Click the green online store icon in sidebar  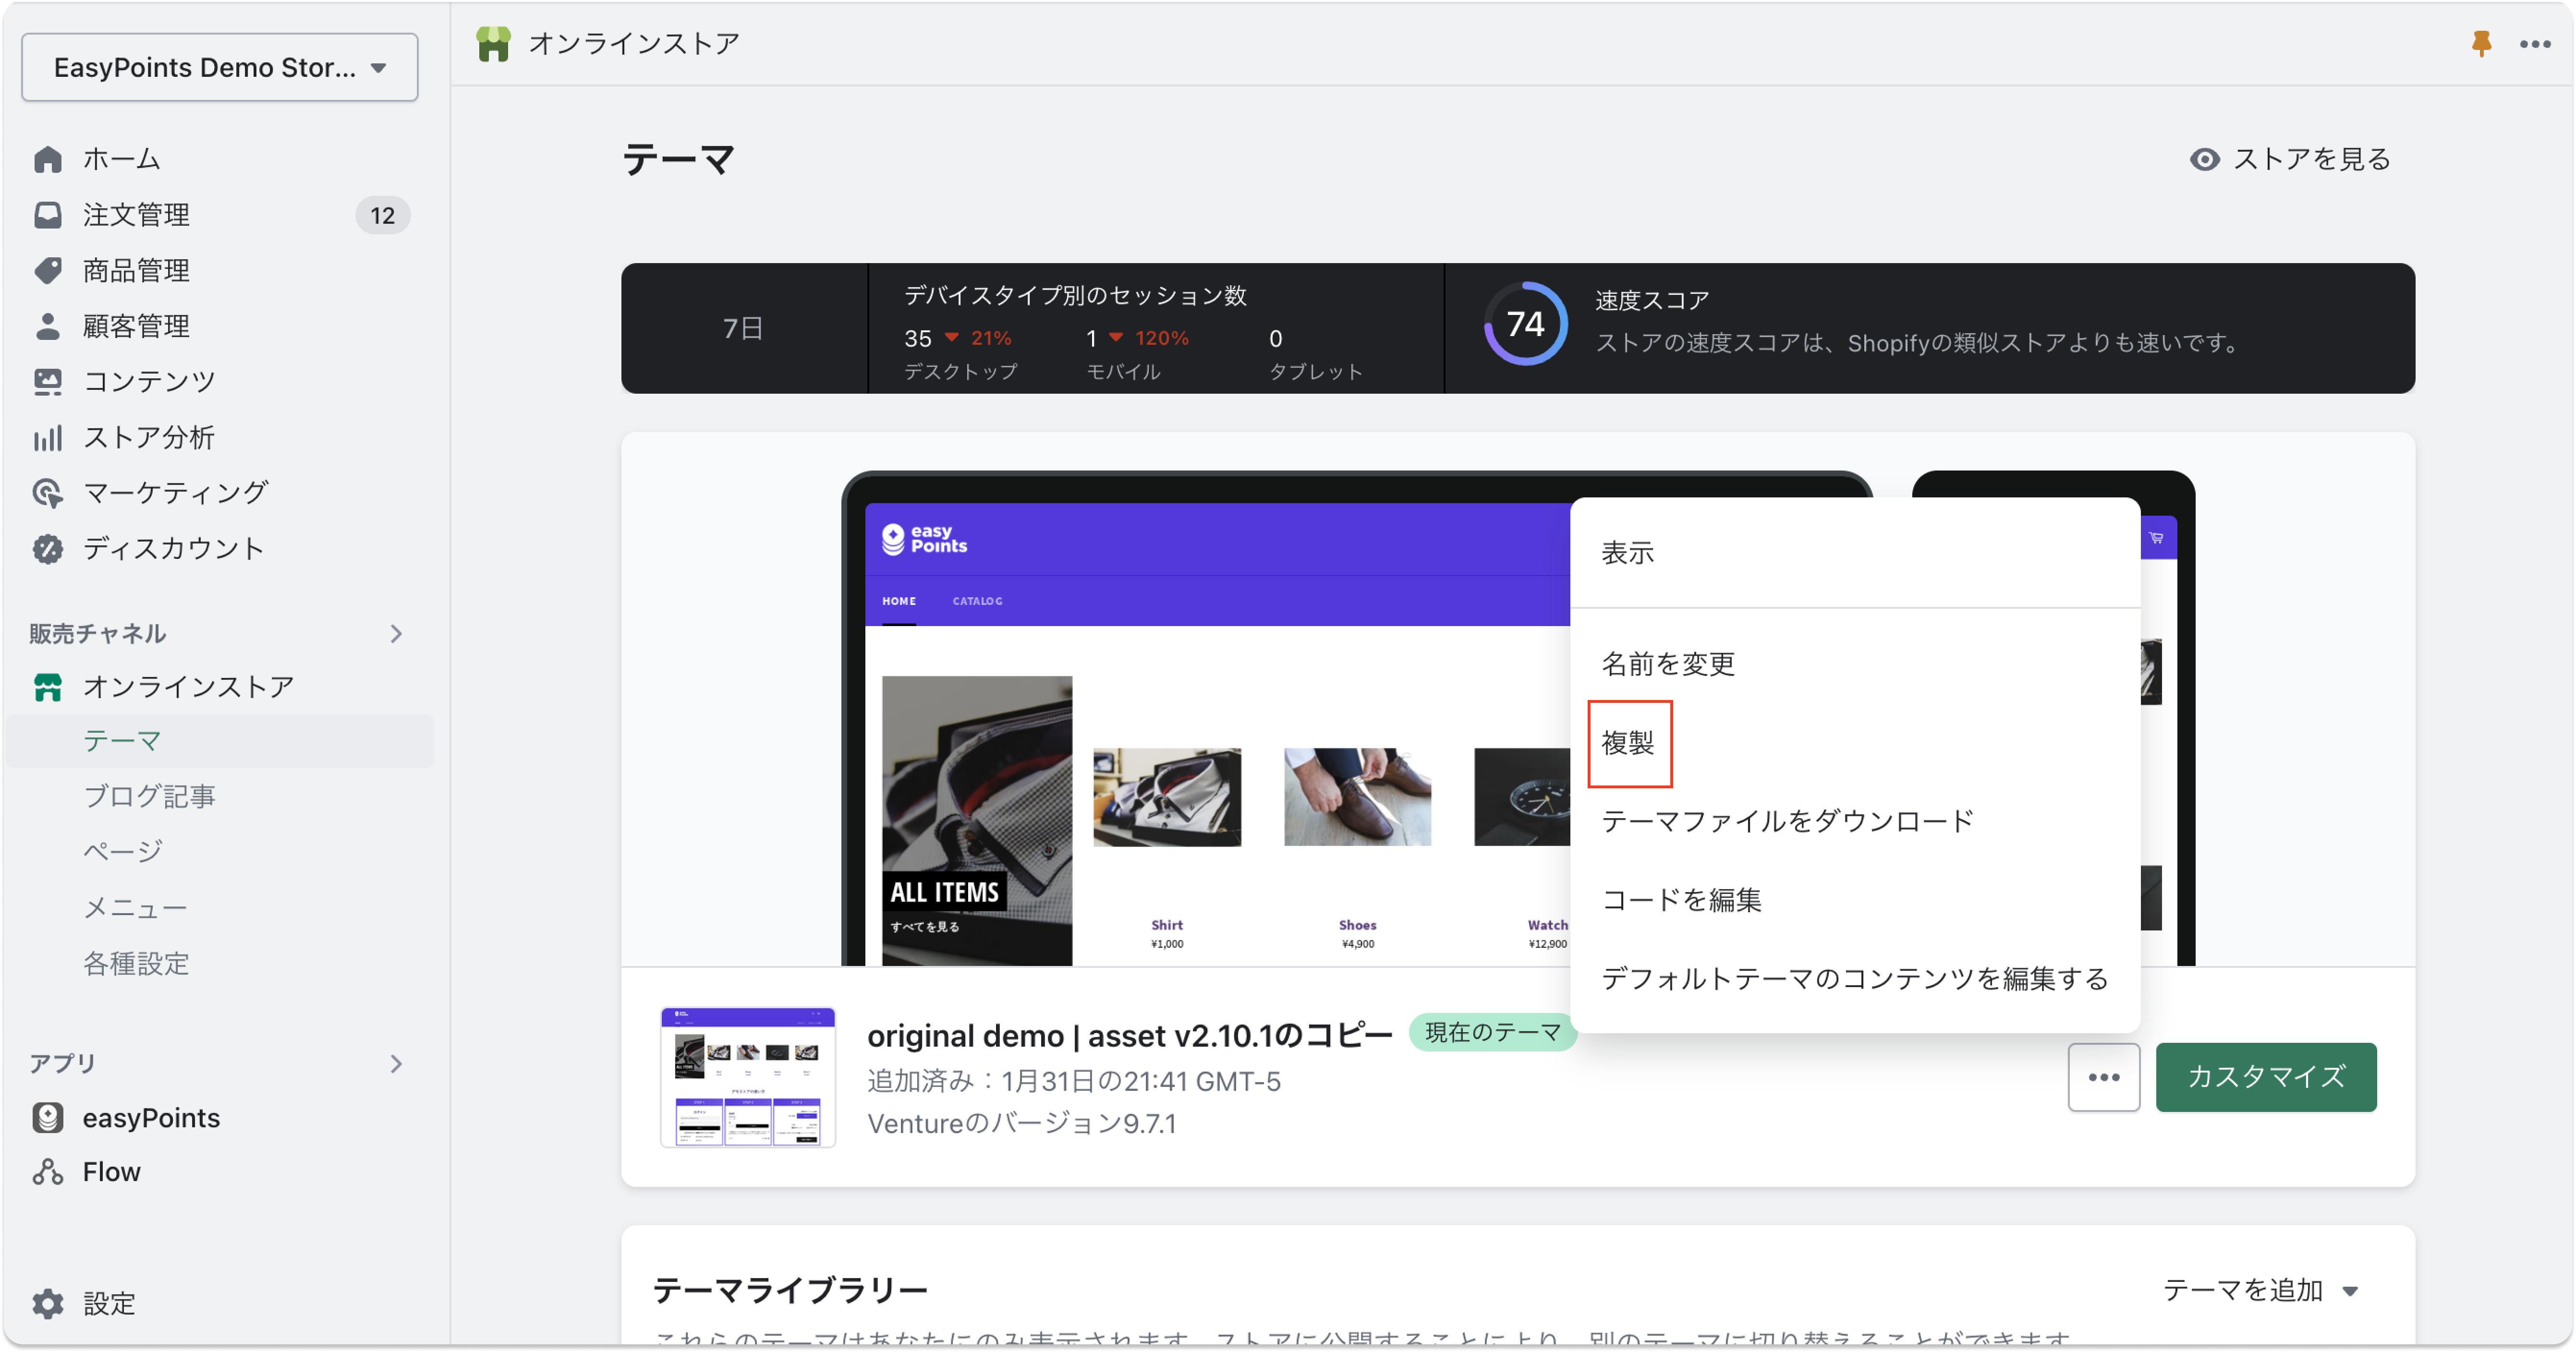(48, 686)
